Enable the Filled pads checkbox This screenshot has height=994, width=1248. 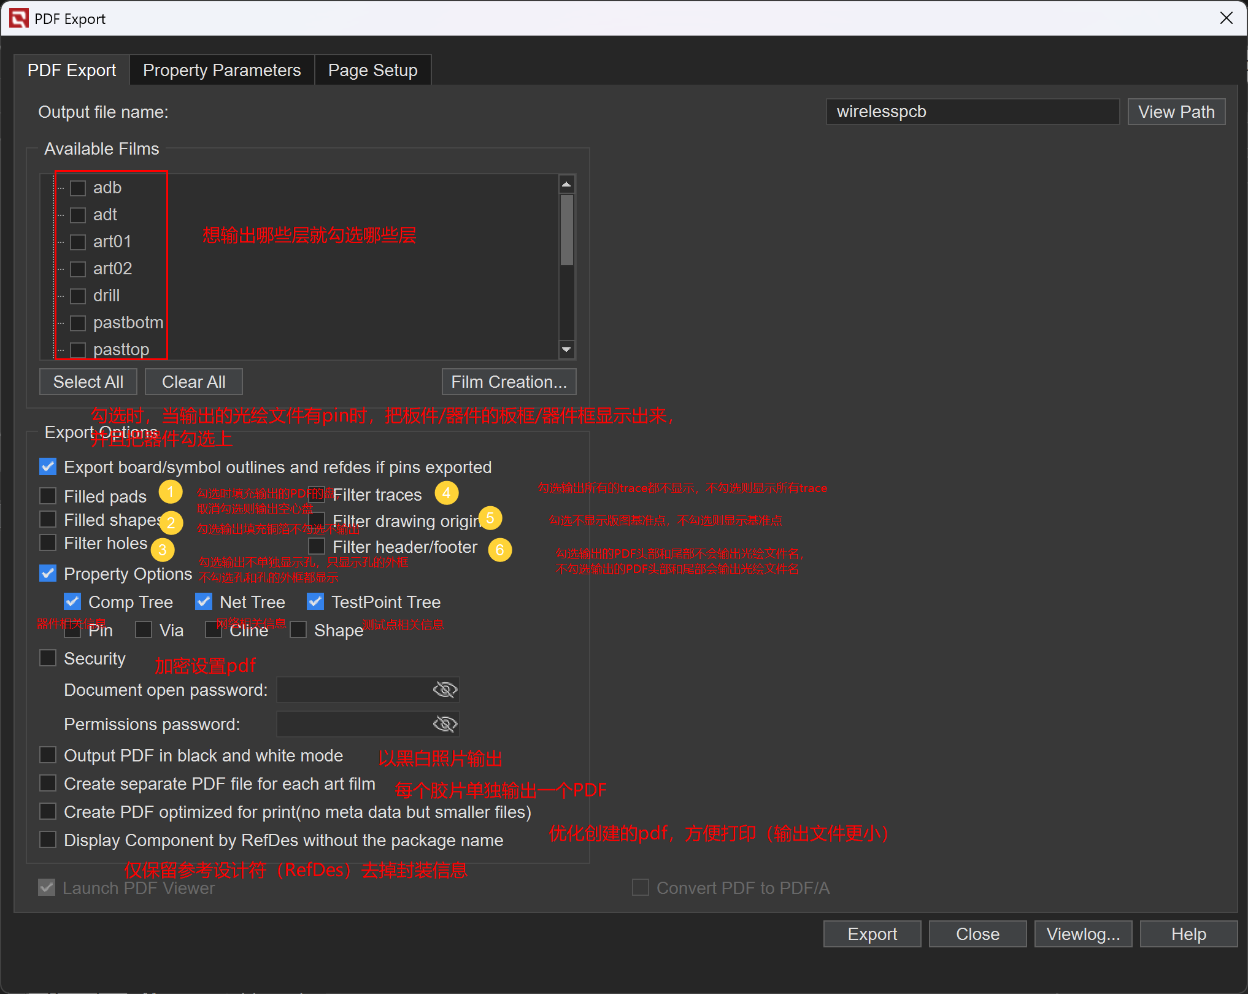click(x=48, y=496)
